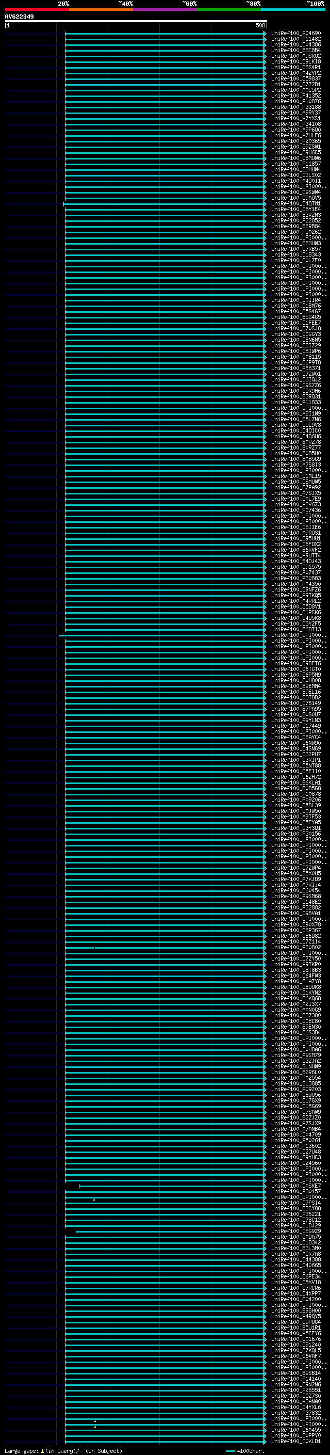Select the UniRef100_B9EMM4 label

[296, 686]
